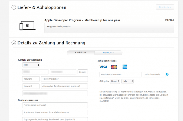Click the Zusatz input field

(83, 72)
